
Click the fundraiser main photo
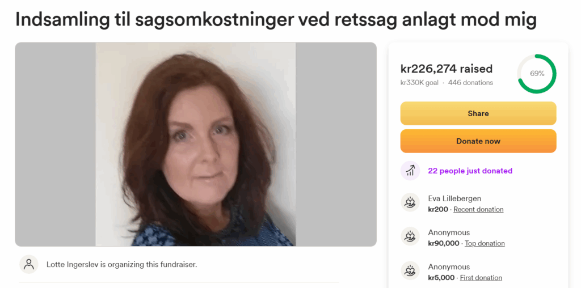(x=196, y=144)
